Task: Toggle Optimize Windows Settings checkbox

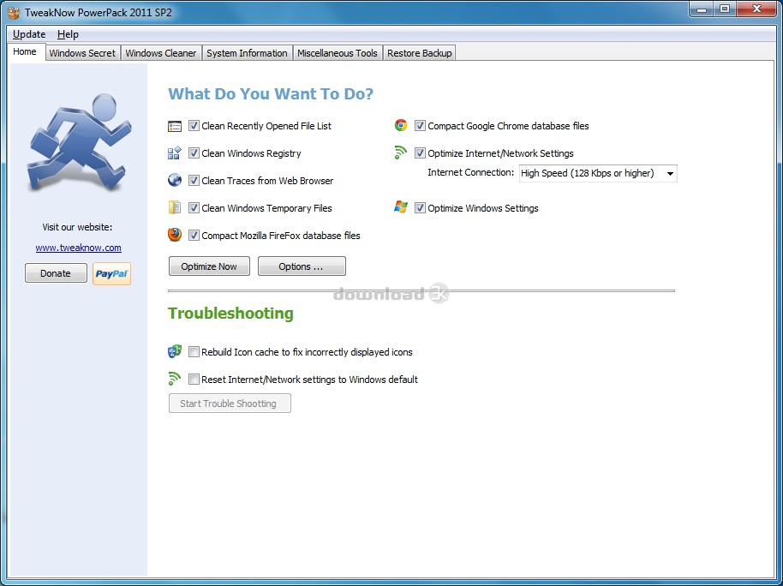Action: click(x=420, y=208)
